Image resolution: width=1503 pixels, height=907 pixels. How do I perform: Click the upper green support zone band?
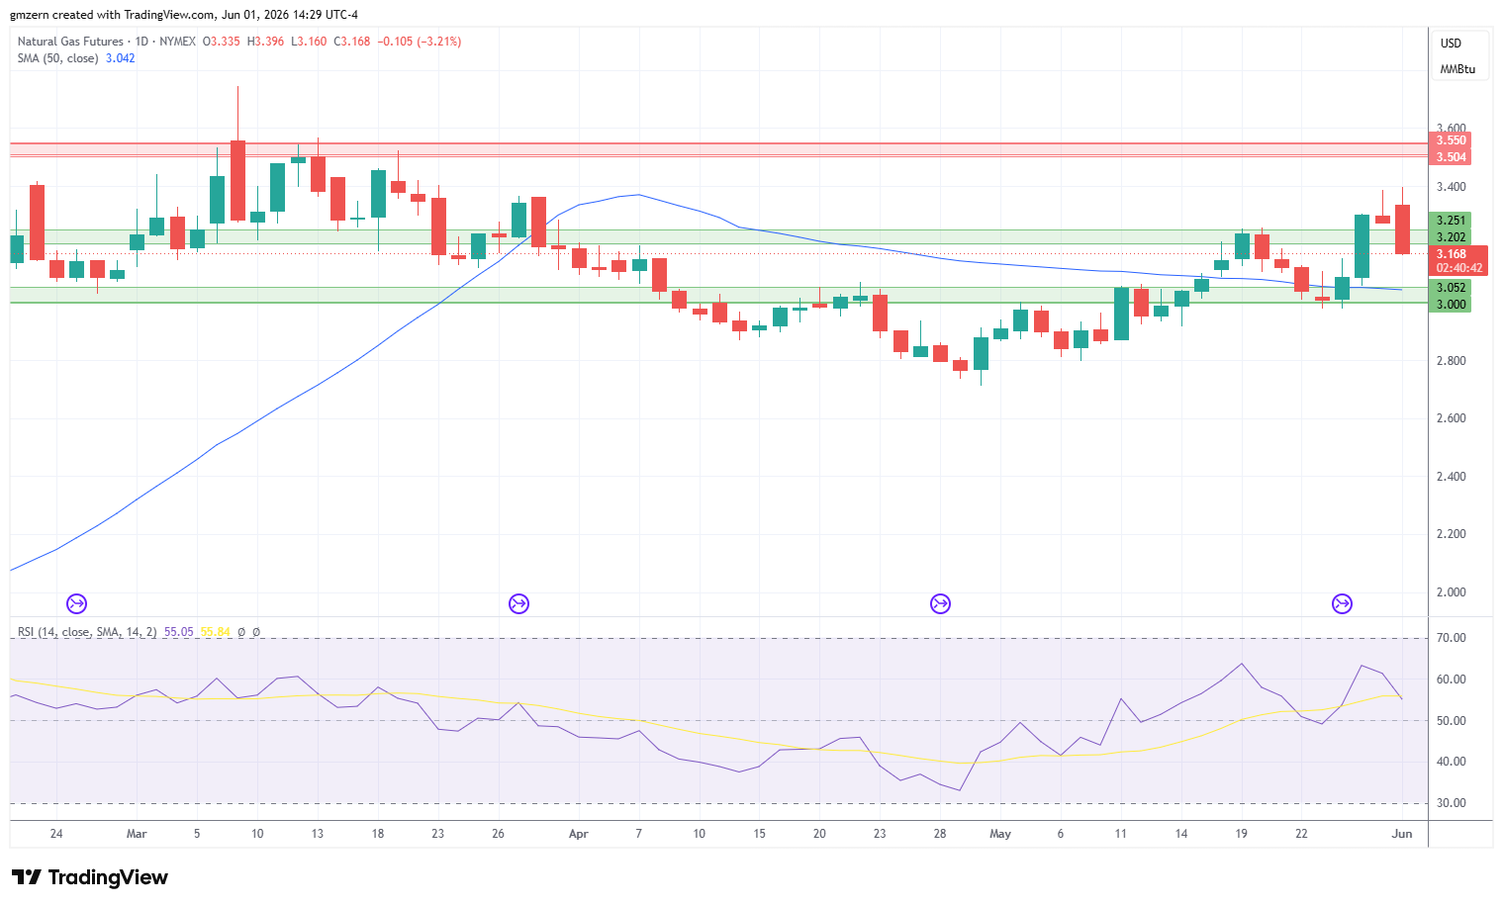pyautogui.click(x=719, y=237)
